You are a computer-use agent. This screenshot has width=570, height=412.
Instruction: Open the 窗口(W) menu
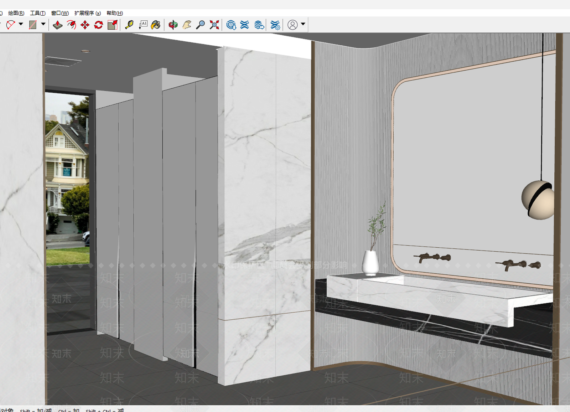tap(60, 13)
